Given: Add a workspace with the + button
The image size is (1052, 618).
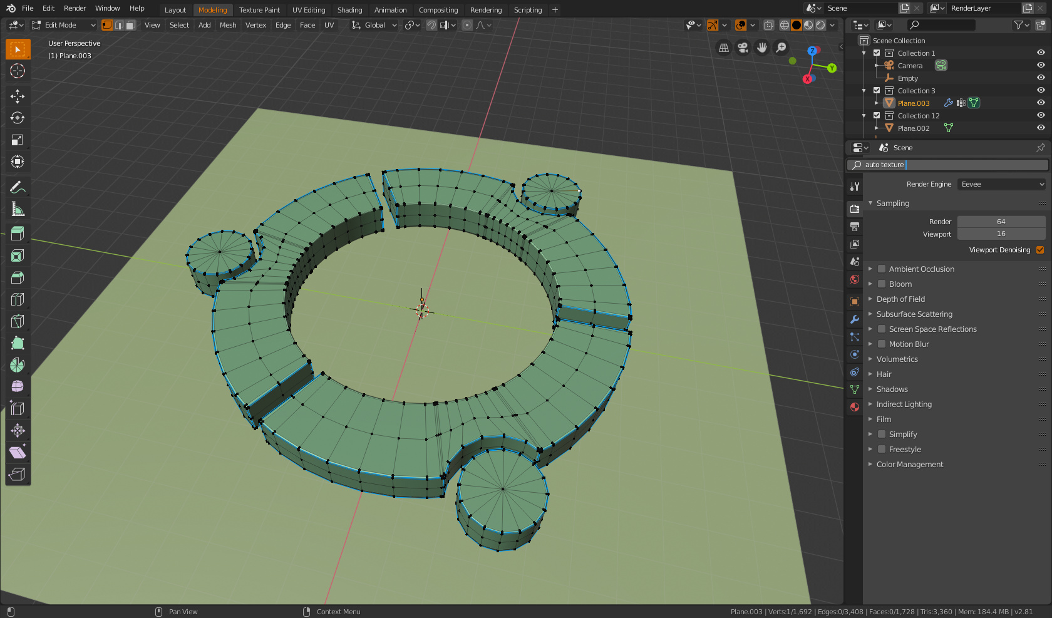Looking at the screenshot, I should (x=555, y=9).
